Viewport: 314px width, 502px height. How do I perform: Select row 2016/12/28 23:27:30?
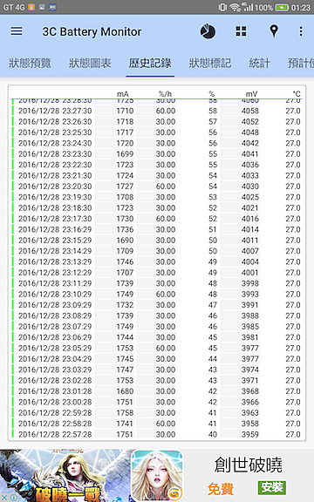click(157, 111)
